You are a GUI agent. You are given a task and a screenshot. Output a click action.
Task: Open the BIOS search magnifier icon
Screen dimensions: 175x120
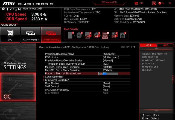click(154, 3)
